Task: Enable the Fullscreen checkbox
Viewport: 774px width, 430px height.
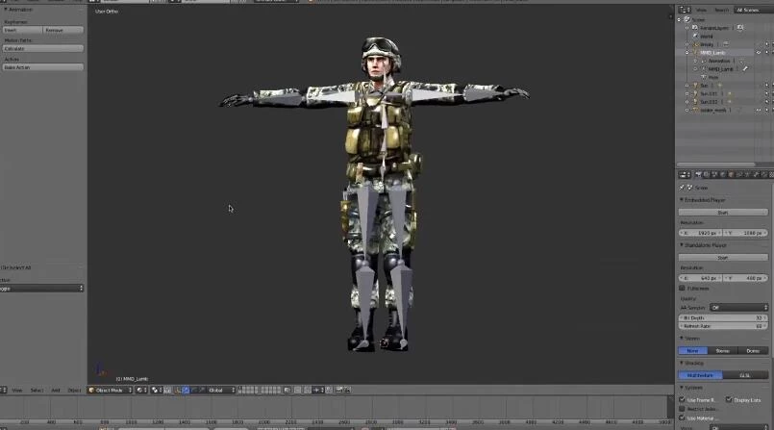Action: pos(683,288)
